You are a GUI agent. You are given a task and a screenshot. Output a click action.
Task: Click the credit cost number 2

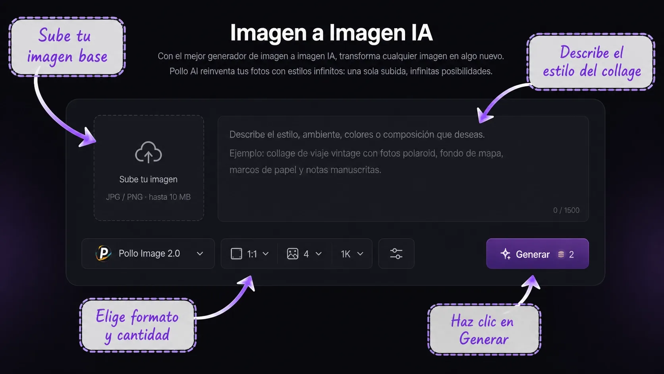[571, 254]
